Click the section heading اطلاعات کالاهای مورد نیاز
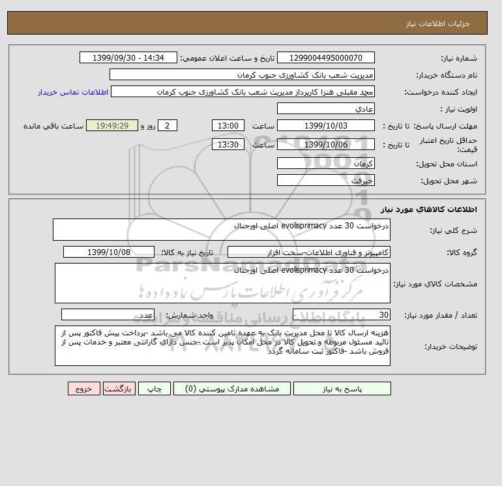502x486 pixels. click(x=429, y=209)
